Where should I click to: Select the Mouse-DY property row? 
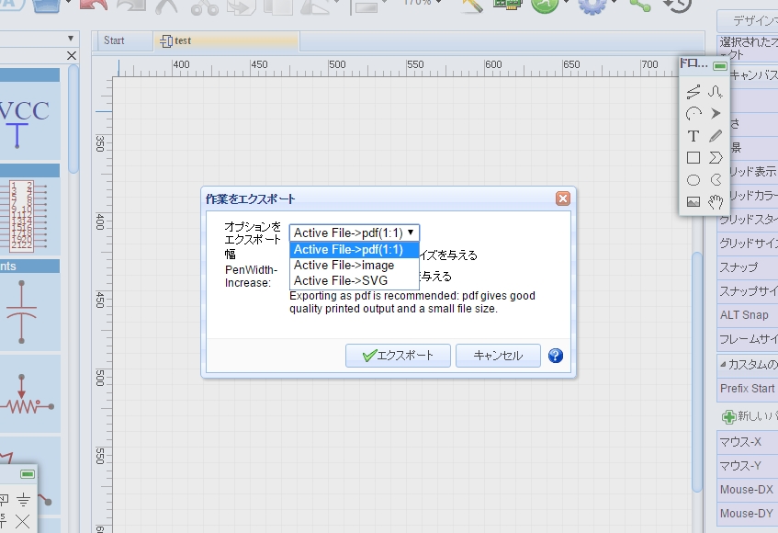pyautogui.click(x=748, y=513)
